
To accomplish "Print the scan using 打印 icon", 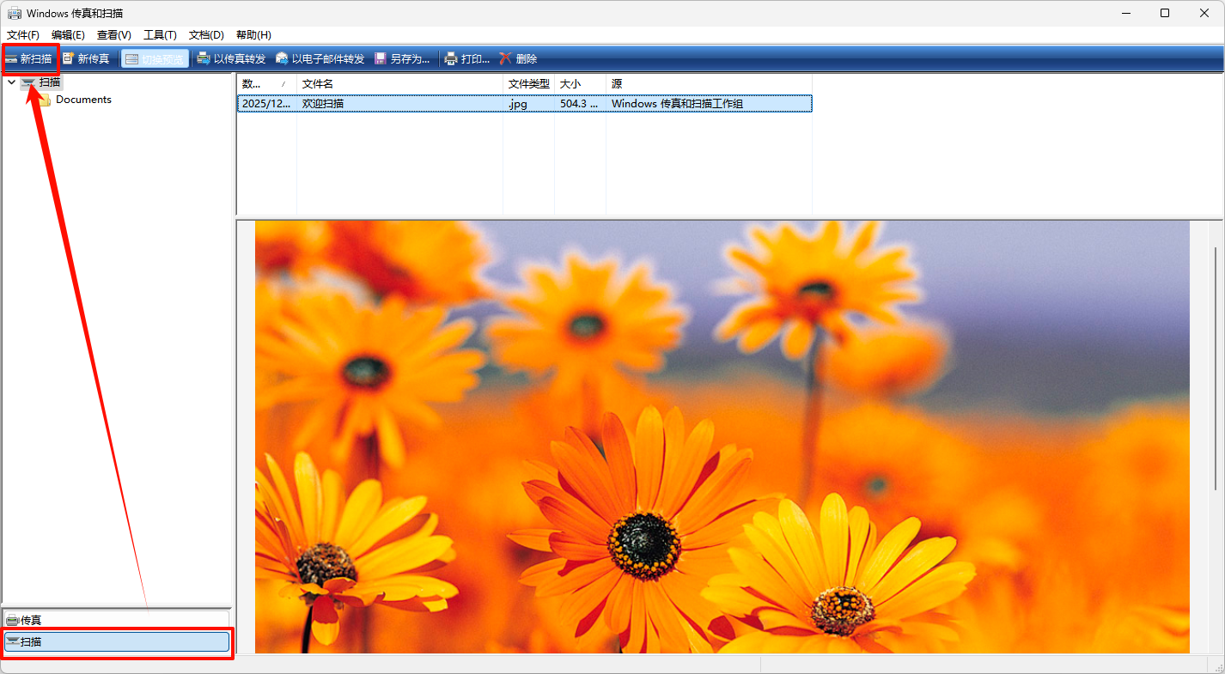I will coord(451,59).
